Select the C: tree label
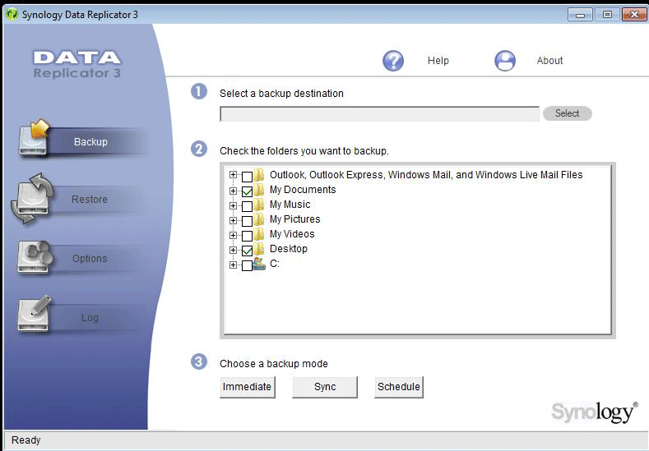This screenshot has height=451, width=649. coord(275,264)
